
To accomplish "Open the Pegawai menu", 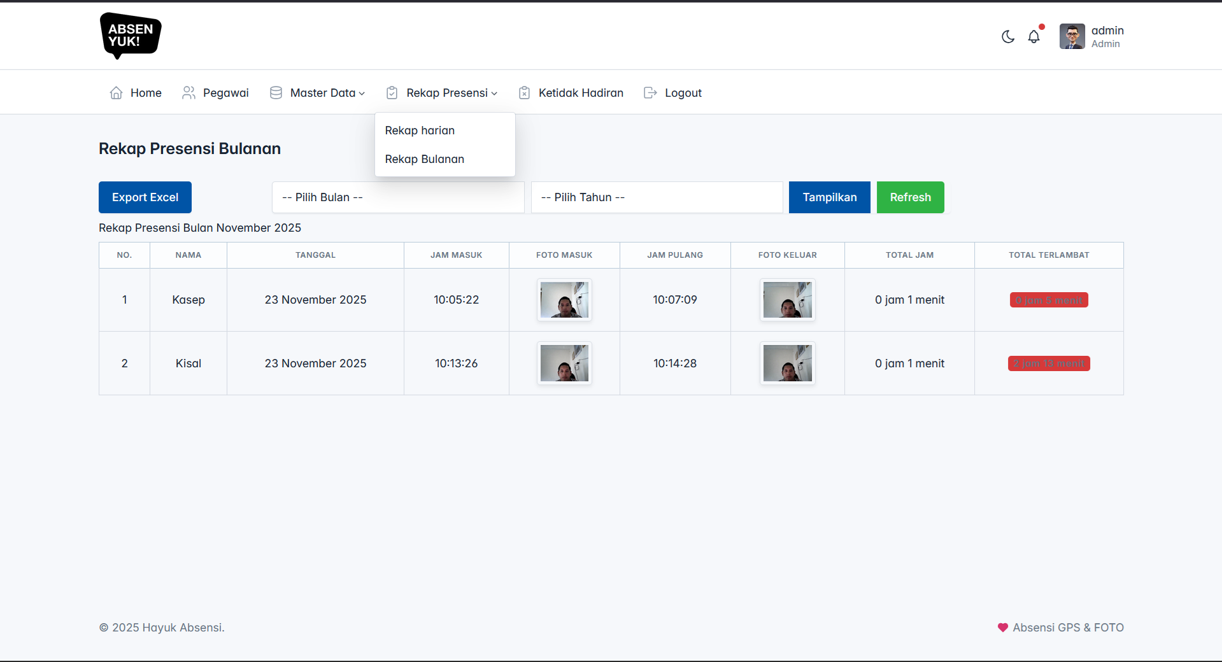I will click(x=215, y=93).
